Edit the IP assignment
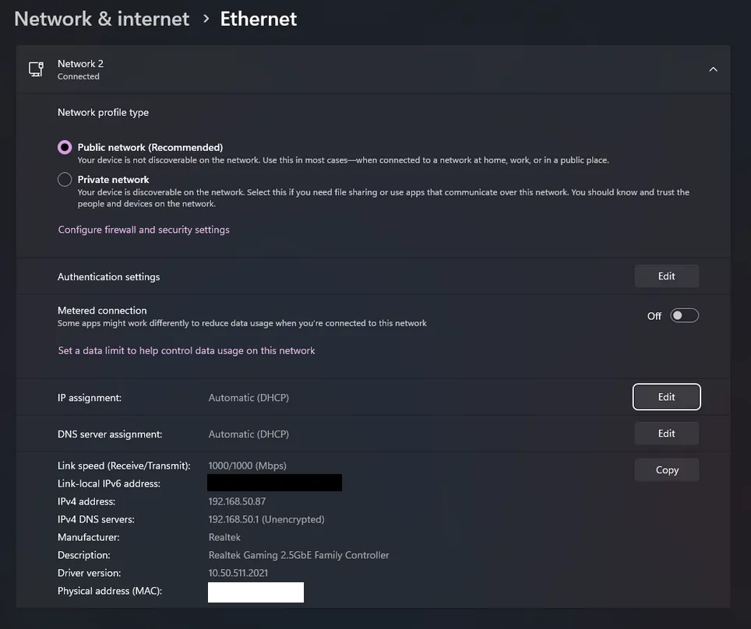 [666, 397]
